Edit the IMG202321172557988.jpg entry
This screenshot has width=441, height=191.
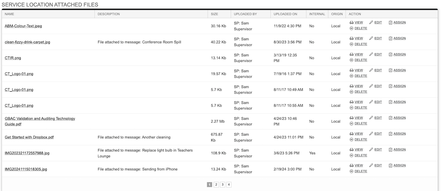[x=376, y=149]
